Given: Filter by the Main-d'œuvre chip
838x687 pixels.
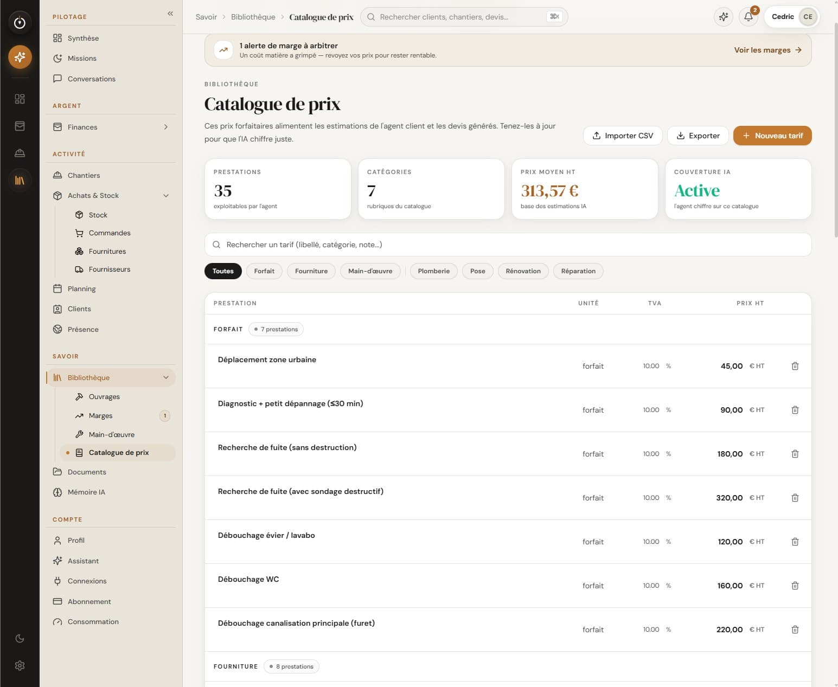Looking at the screenshot, I should (370, 271).
